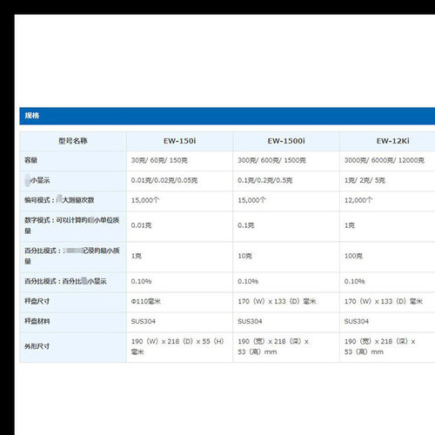435x435 pixels.
Task: Click the 秤盘尺寸 row label
Action: (73, 302)
